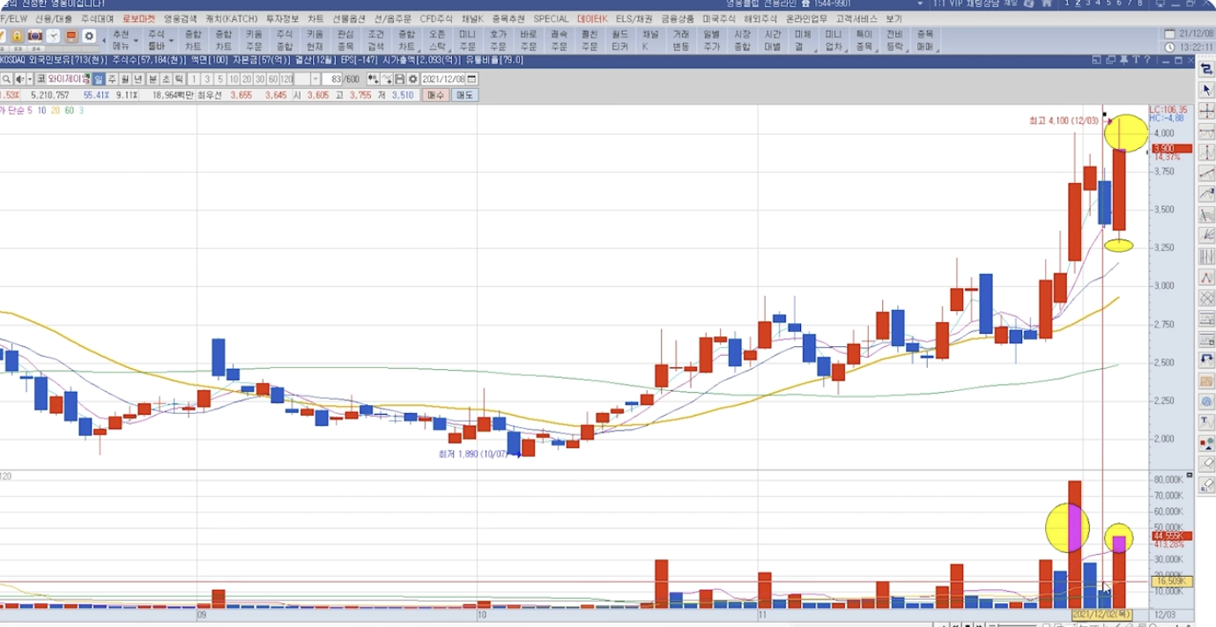Screen dimensions: 1216x627
Task: Click the monitor icon in top toolbar
Action: pos(71,36)
